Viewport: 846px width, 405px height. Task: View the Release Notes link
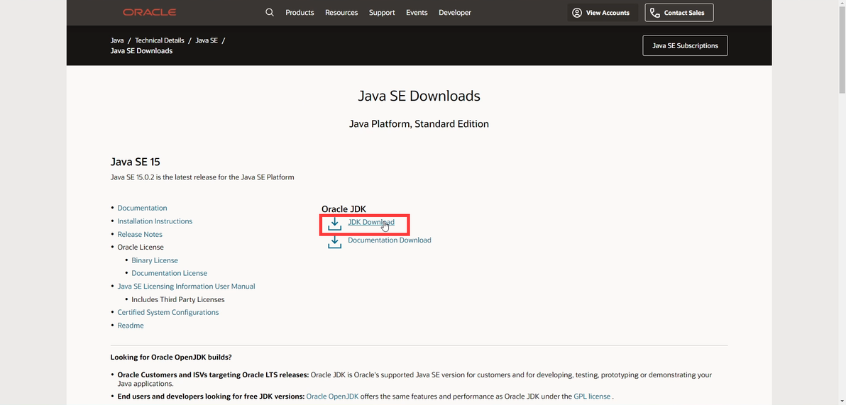pos(140,234)
